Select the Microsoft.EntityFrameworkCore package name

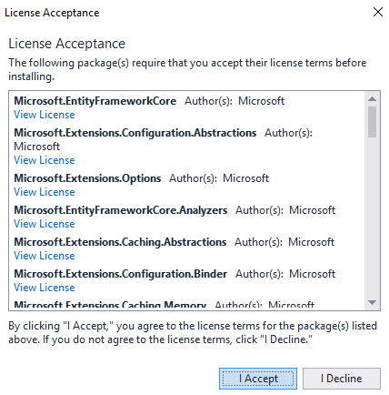pyautogui.click(x=95, y=101)
